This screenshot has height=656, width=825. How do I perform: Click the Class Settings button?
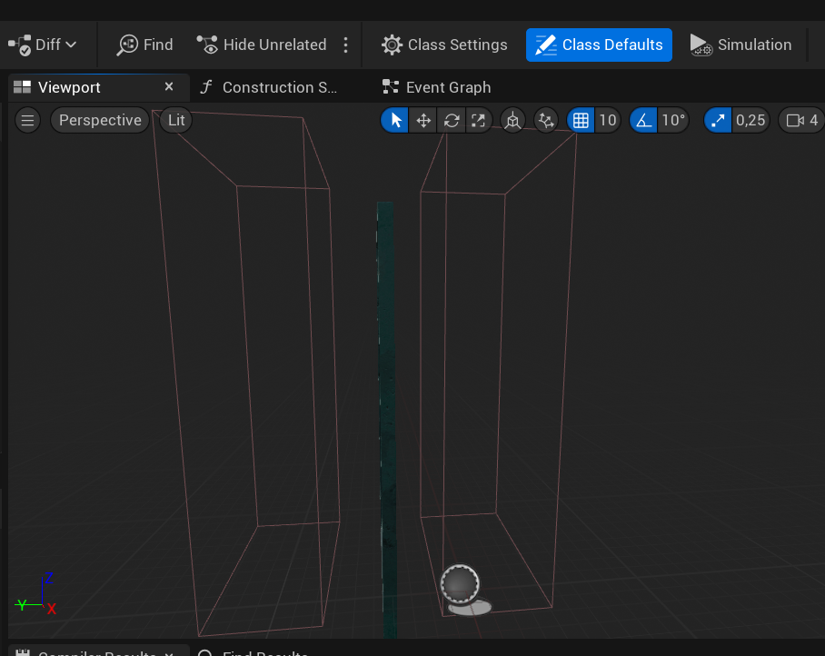pyautogui.click(x=444, y=44)
